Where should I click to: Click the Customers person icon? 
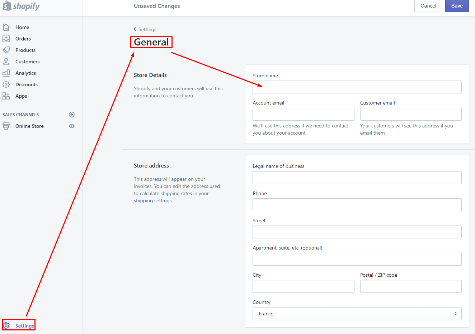pyautogui.click(x=6, y=62)
